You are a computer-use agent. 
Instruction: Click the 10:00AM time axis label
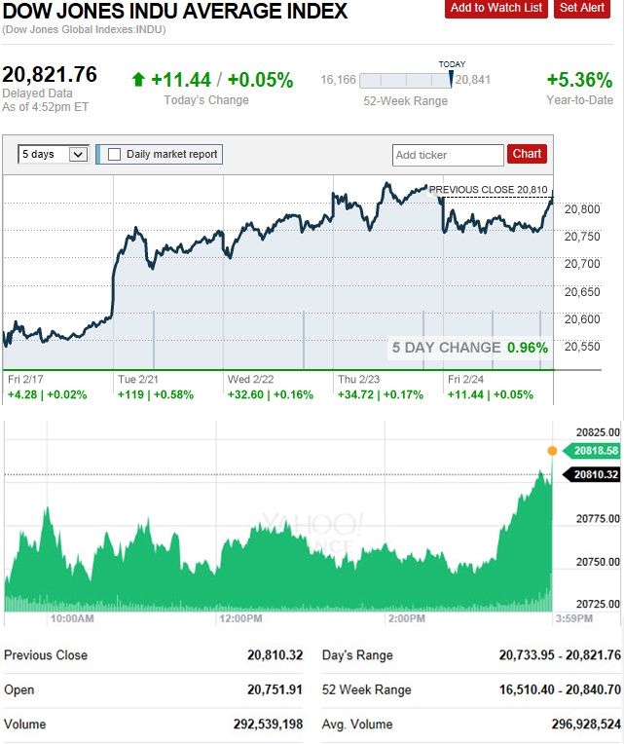(x=72, y=618)
